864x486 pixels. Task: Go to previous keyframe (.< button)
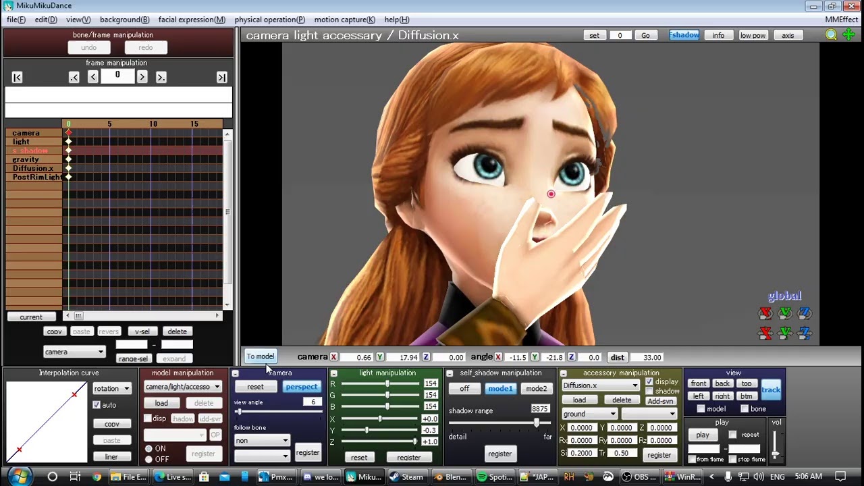click(74, 78)
